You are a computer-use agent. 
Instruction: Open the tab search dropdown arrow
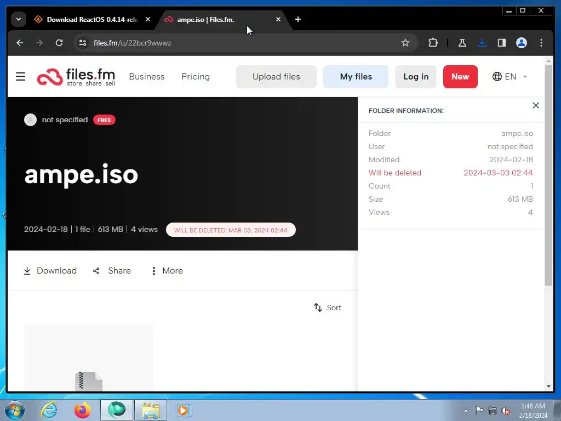(19, 19)
